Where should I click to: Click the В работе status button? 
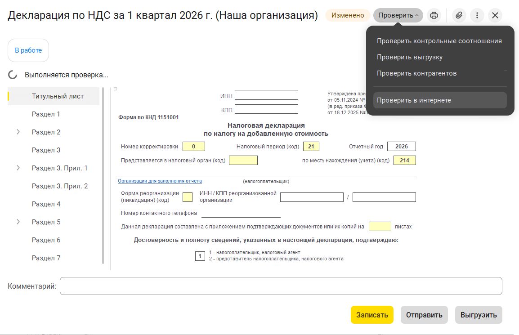[x=28, y=50]
